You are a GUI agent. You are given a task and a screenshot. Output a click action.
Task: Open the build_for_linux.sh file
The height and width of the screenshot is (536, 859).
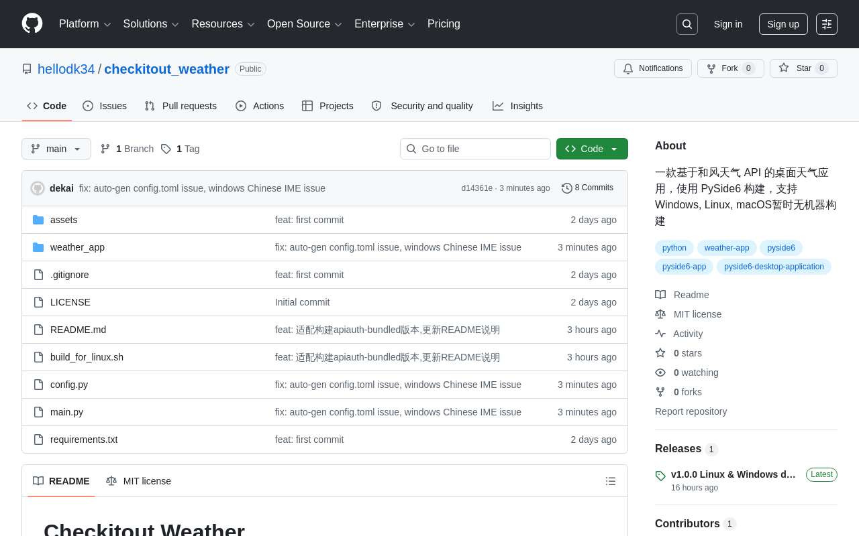87,357
